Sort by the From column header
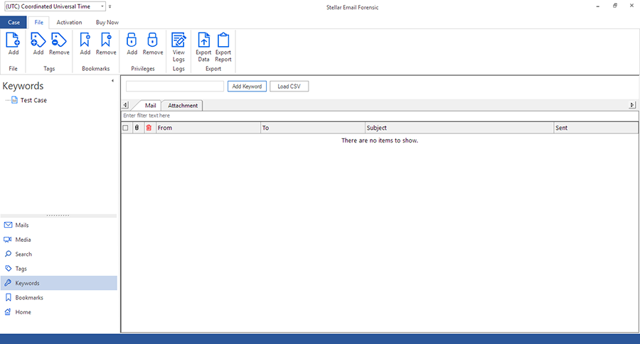The height and width of the screenshot is (344, 640). 208,128
